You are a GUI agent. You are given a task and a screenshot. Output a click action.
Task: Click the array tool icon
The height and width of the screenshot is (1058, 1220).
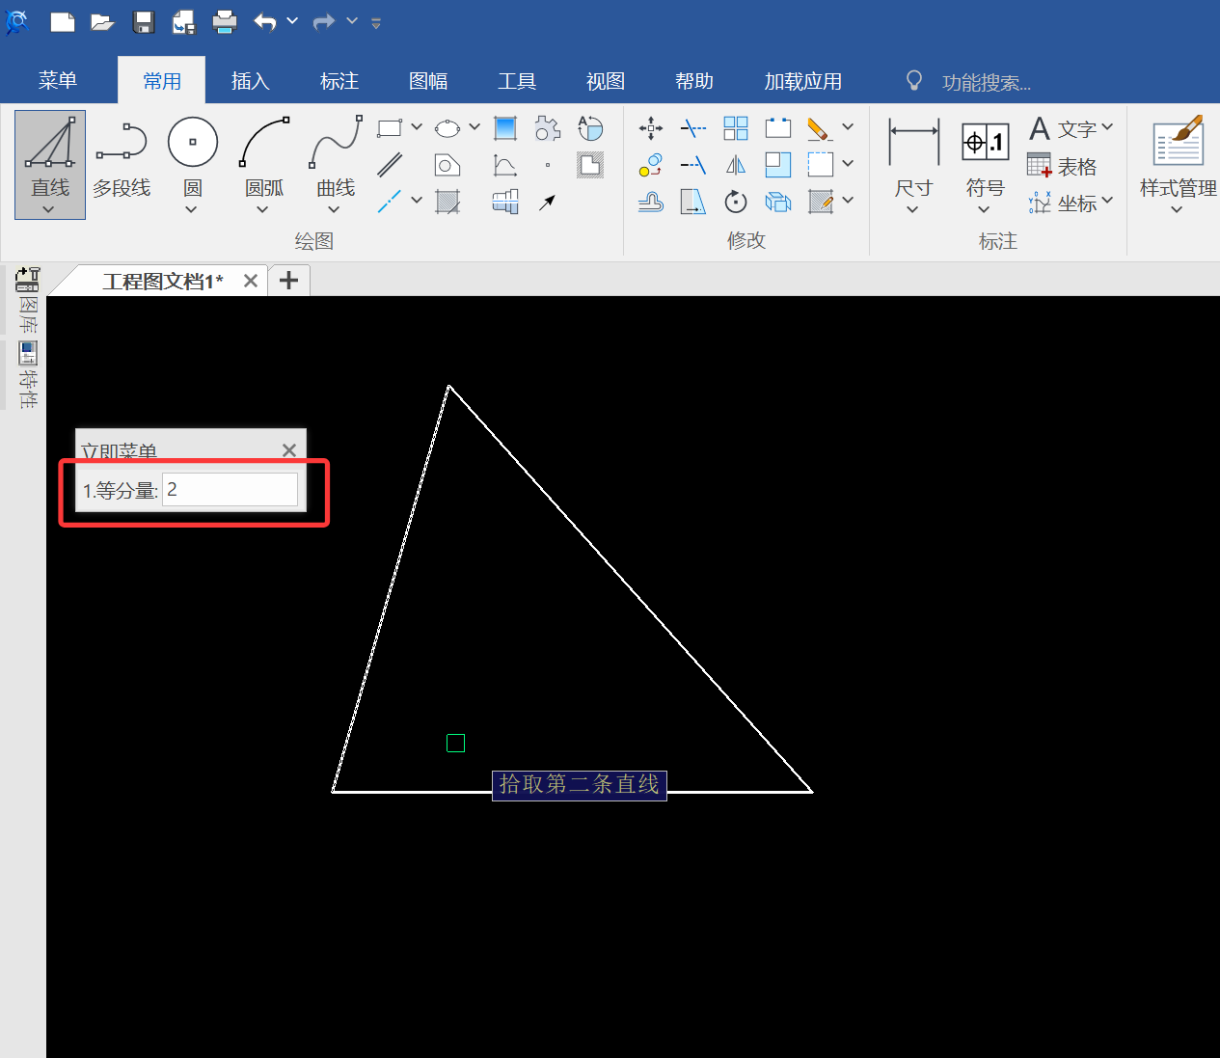(x=736, y=127)
